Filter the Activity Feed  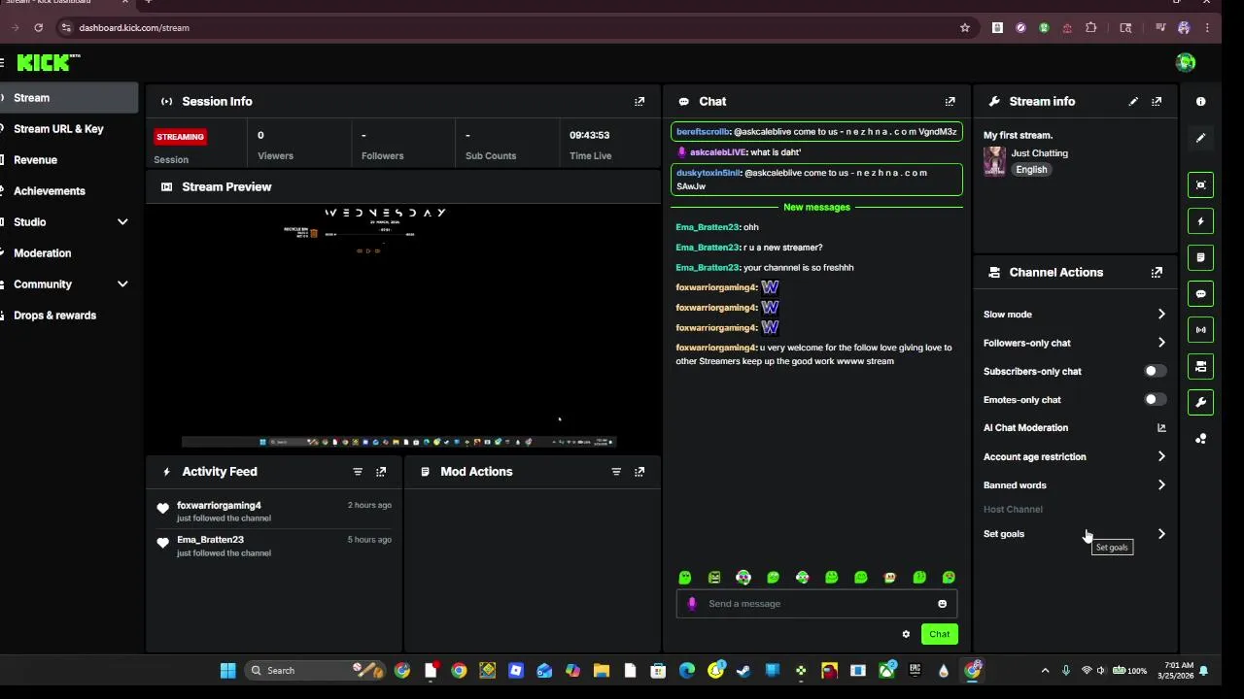click(x=358, y=472)
